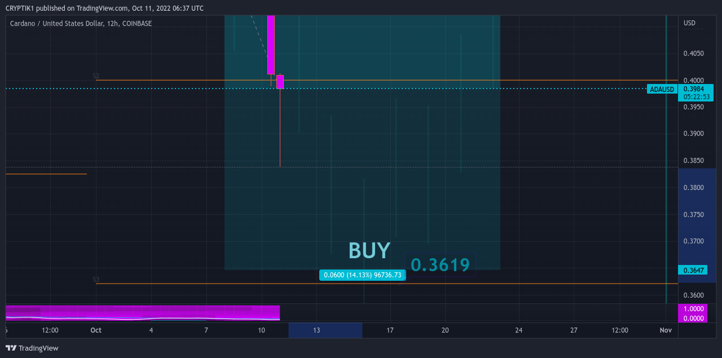The height and width of the screenshot is (358, 722).
Task: Click the S3 support line label
Action: click(96, 279)
